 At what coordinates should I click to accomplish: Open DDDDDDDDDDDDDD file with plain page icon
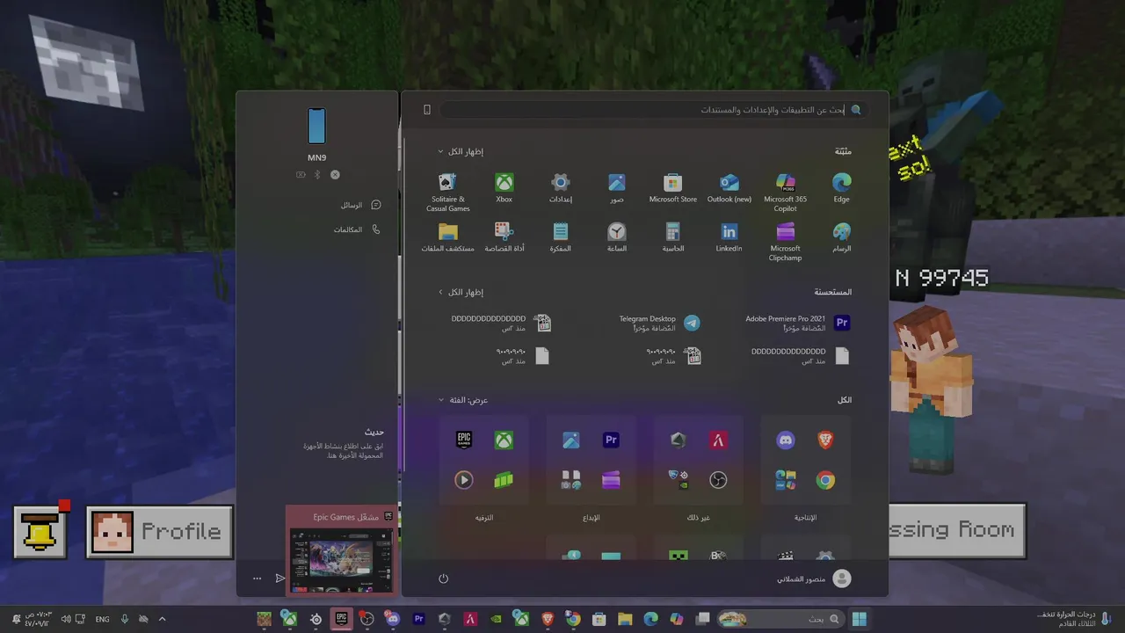tap(800, 355)
